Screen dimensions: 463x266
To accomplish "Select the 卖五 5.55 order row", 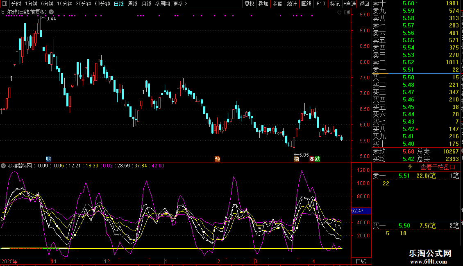I will pyautogui.click(x=416, y=40).
